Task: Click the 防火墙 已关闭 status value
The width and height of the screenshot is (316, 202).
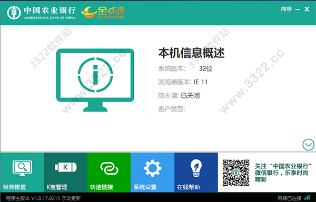Action: coord(190,96)
